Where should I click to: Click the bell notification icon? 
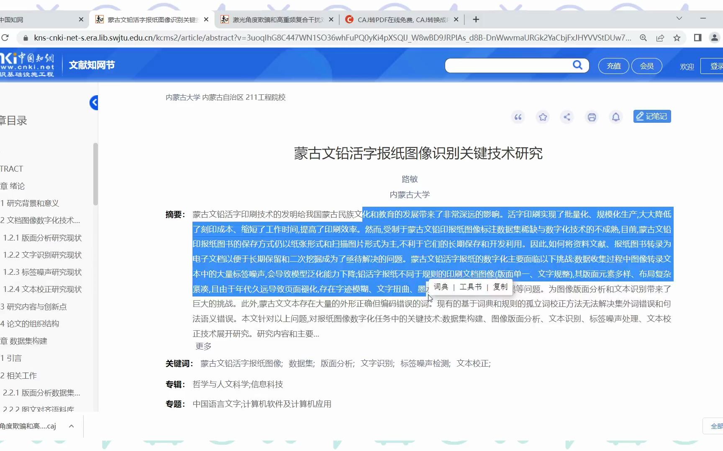click(616, 117)
